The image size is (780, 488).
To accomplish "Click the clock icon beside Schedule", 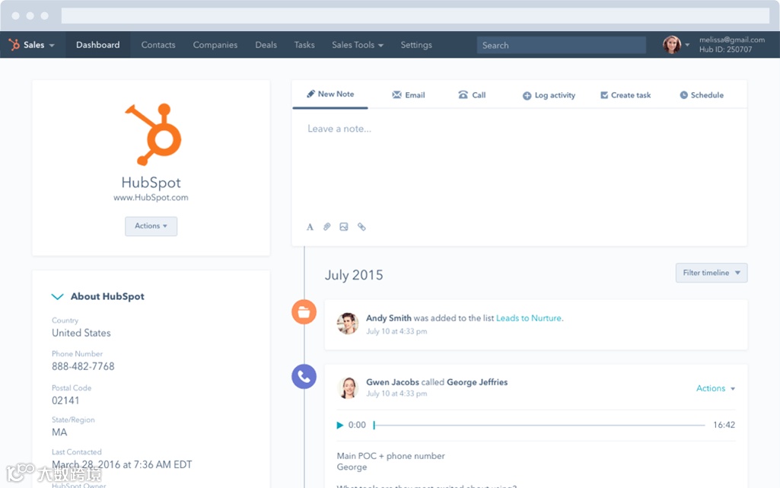I will click(683, 95).
